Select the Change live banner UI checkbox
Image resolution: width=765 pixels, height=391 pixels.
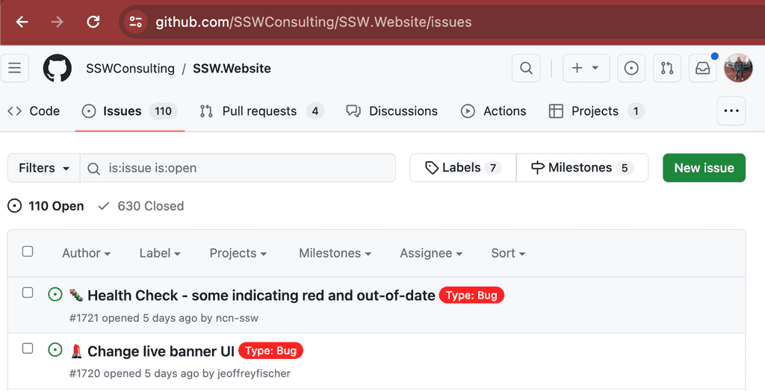pos(28,348)
